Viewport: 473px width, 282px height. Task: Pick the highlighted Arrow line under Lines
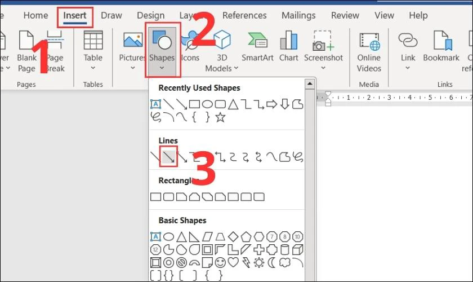(168, 157)
